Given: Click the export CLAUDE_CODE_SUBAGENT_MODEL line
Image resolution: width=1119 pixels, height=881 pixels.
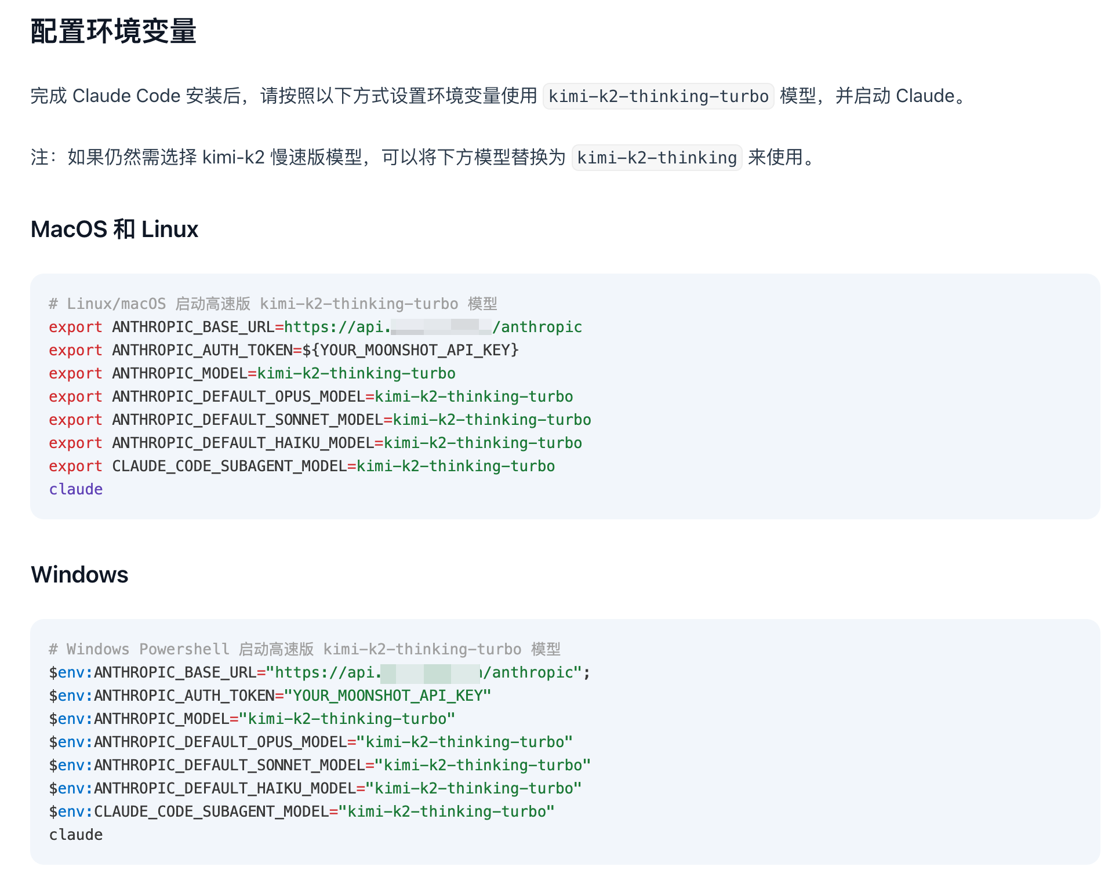Looking at the screenshot, I should click(x=301, y=466).
